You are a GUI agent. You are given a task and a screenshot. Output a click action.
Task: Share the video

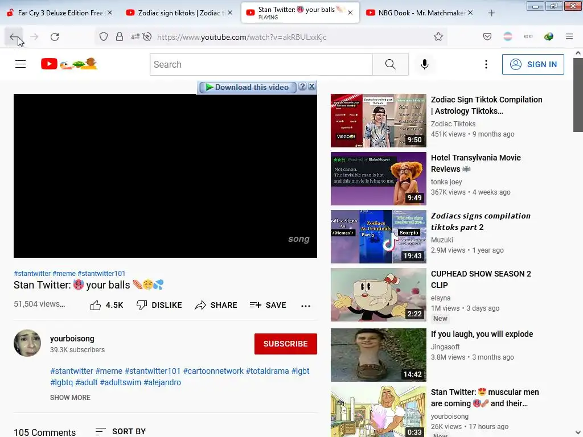216,305
